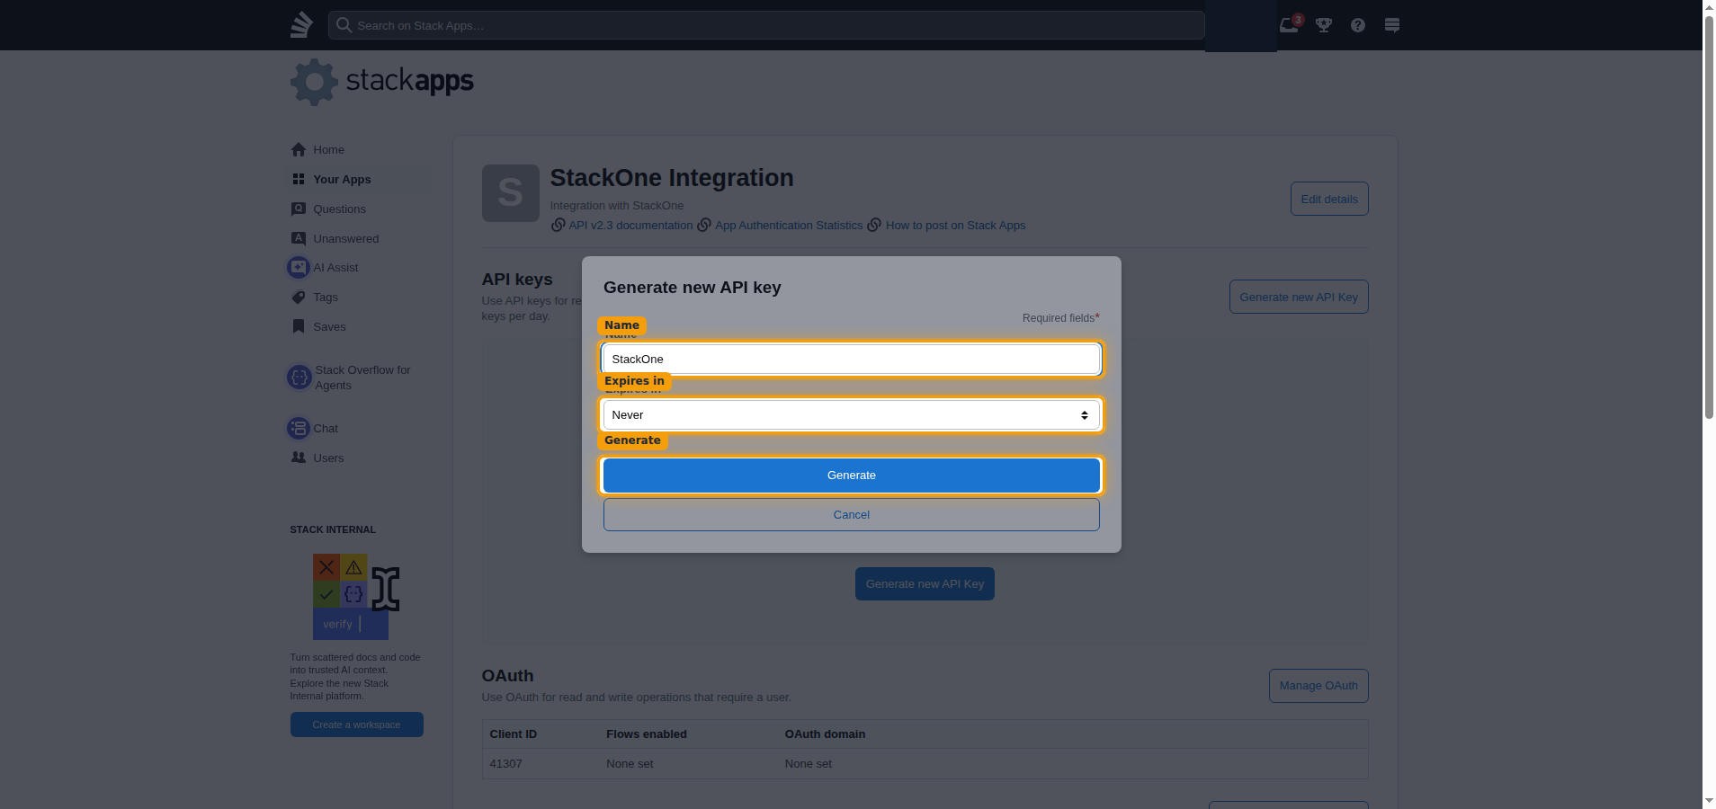Viewport: 1716px width, 809px height.
Task: Click the solid blue Generate new API Key button
Action: pos(925,584)
